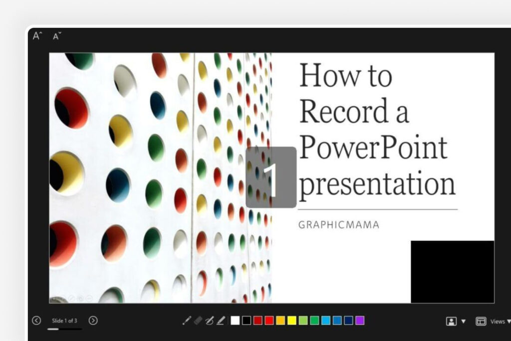Open slide navigation via Slide 1 of 3 label

coord(65,321)
